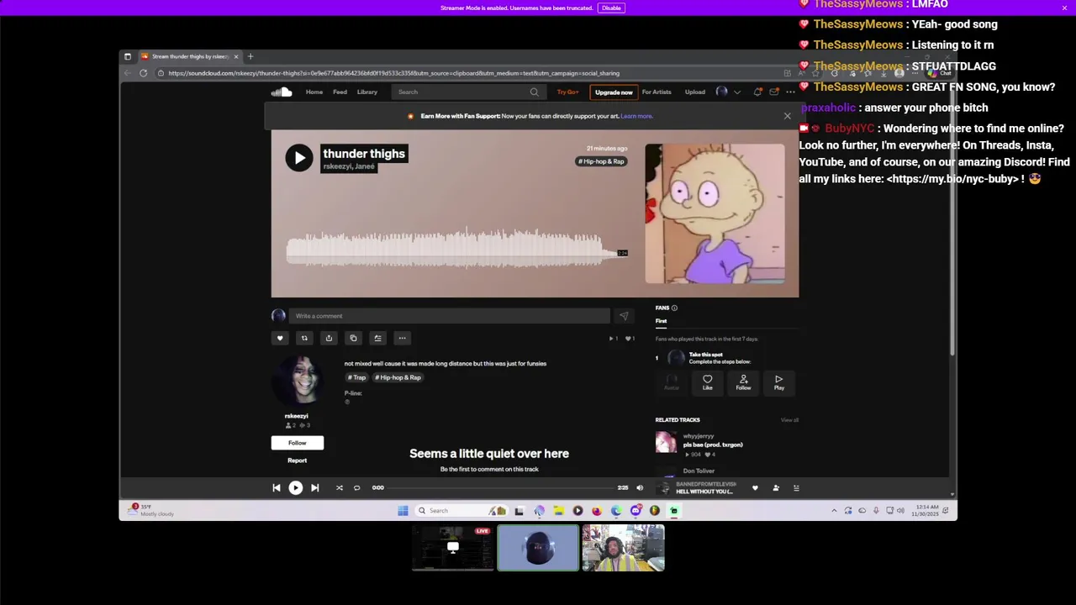Screen dimensions: 1076x605
Task: Click the Windows taskbar search box
Action: tap(461, 510)
